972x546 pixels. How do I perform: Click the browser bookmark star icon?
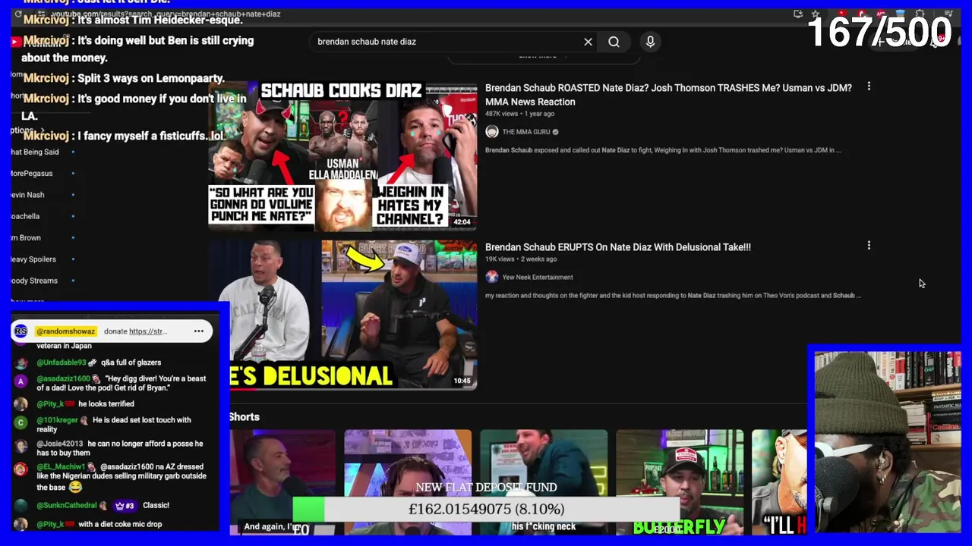pyautogui.click(x=816, y=14)
